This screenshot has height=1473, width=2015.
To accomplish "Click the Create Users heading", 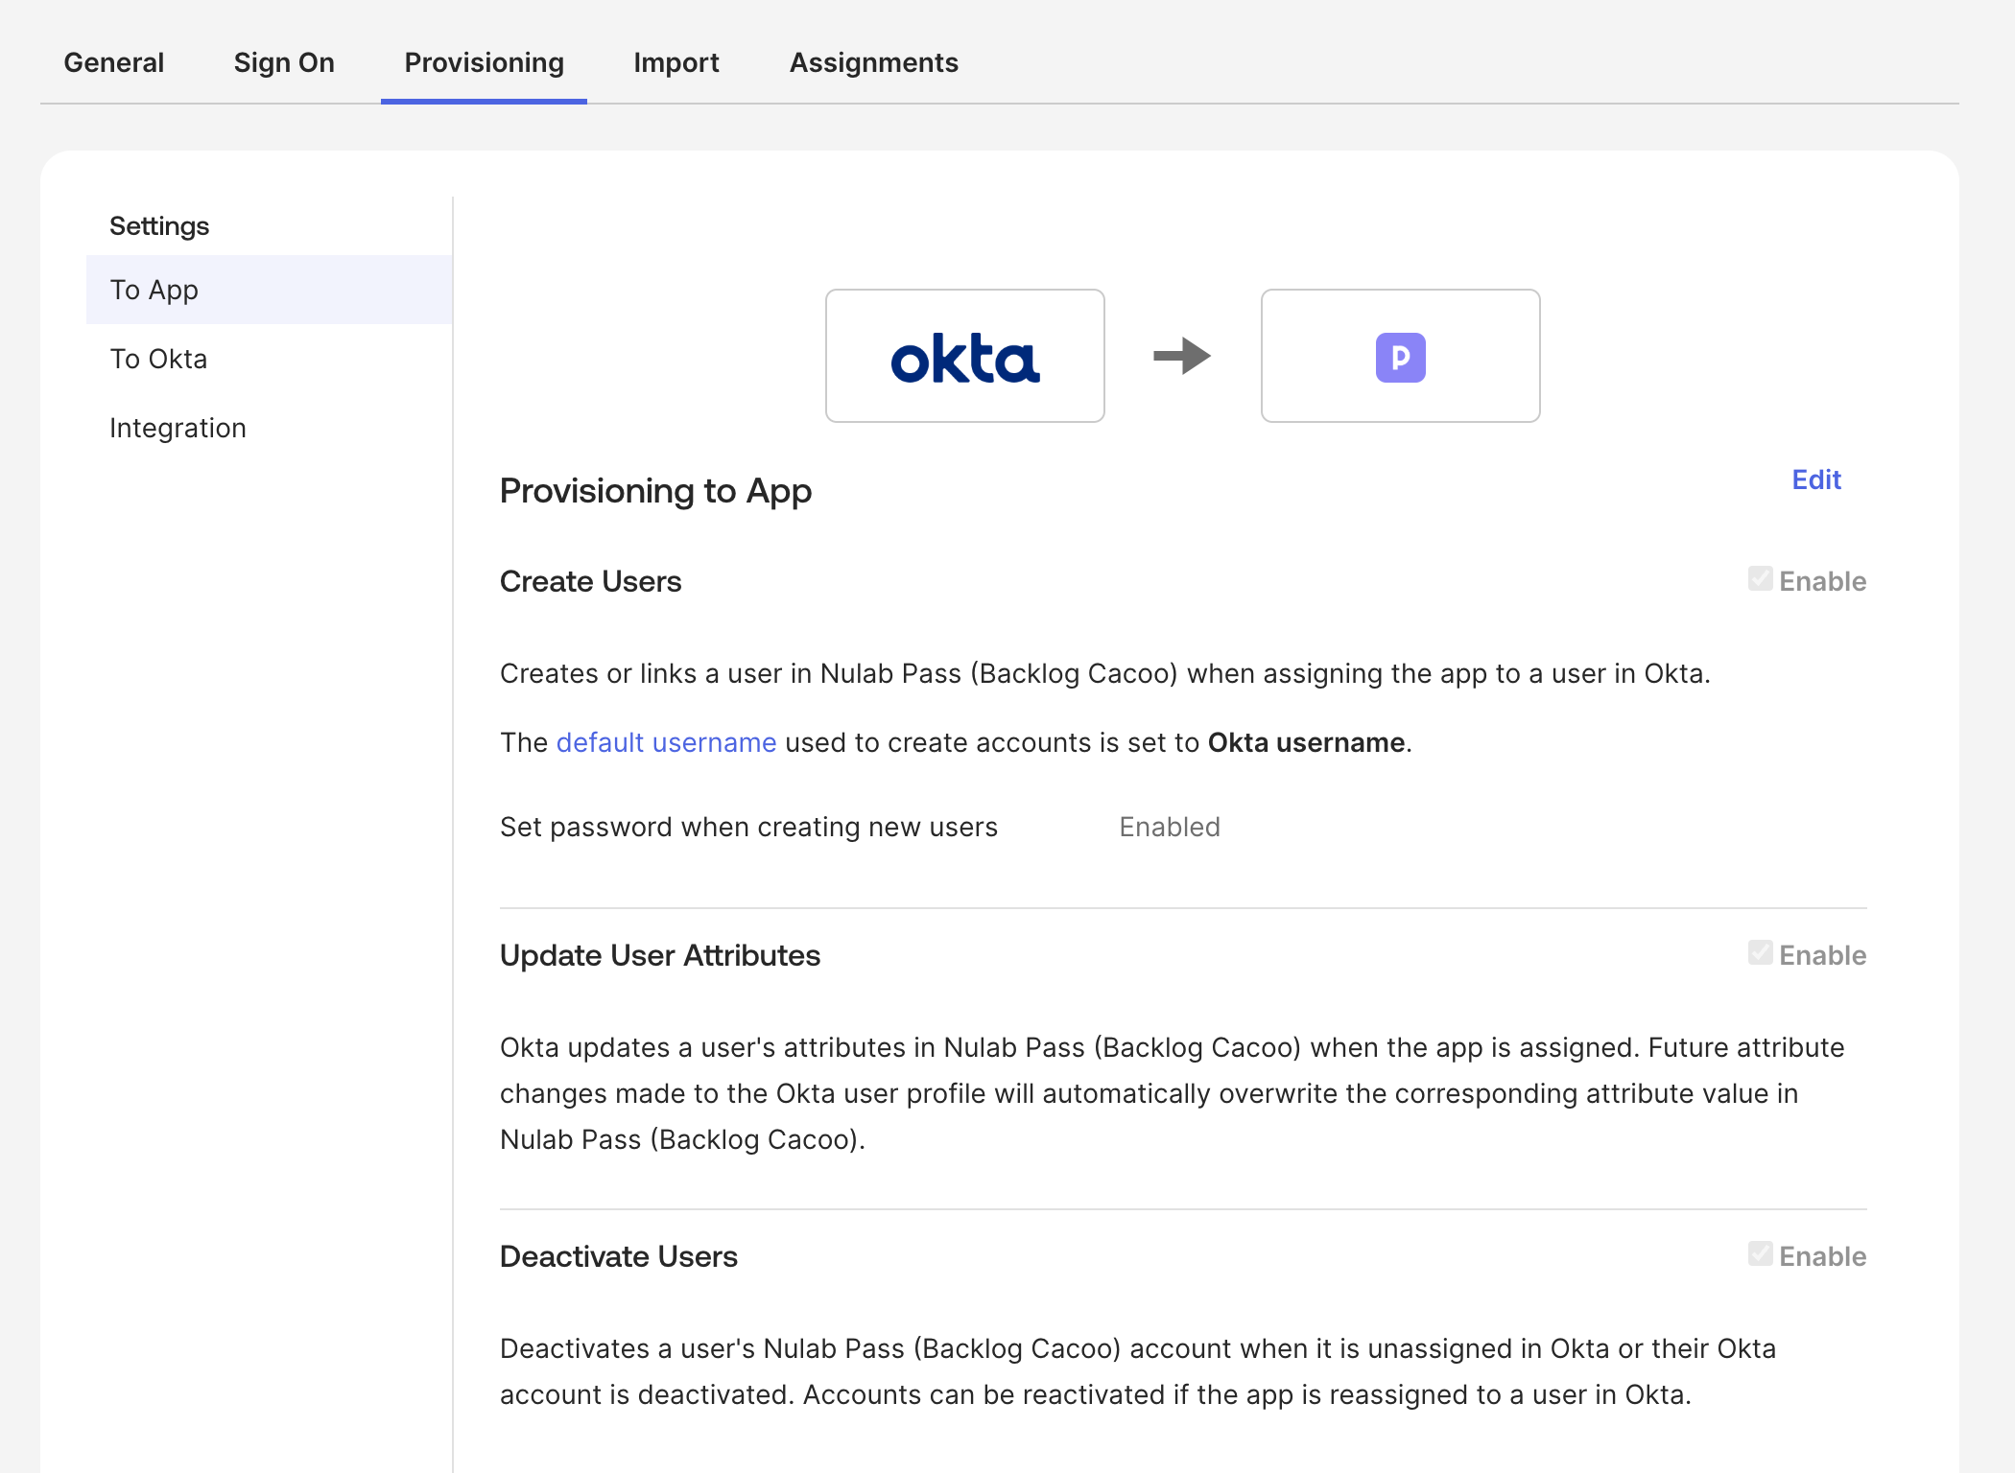I will [590, 581].
